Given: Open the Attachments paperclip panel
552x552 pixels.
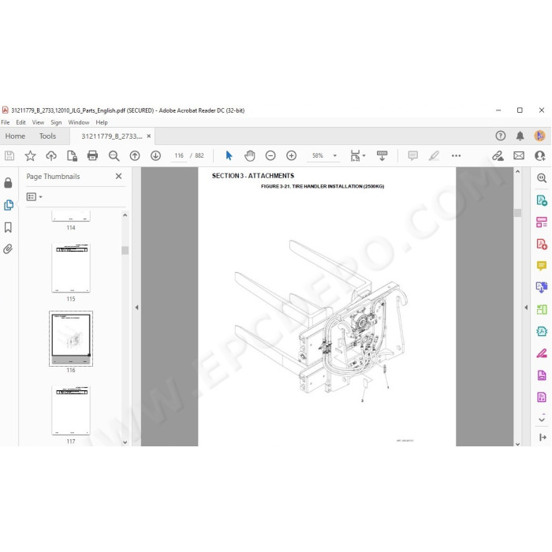Looking at the screenshot, I should tap(8, 249).
